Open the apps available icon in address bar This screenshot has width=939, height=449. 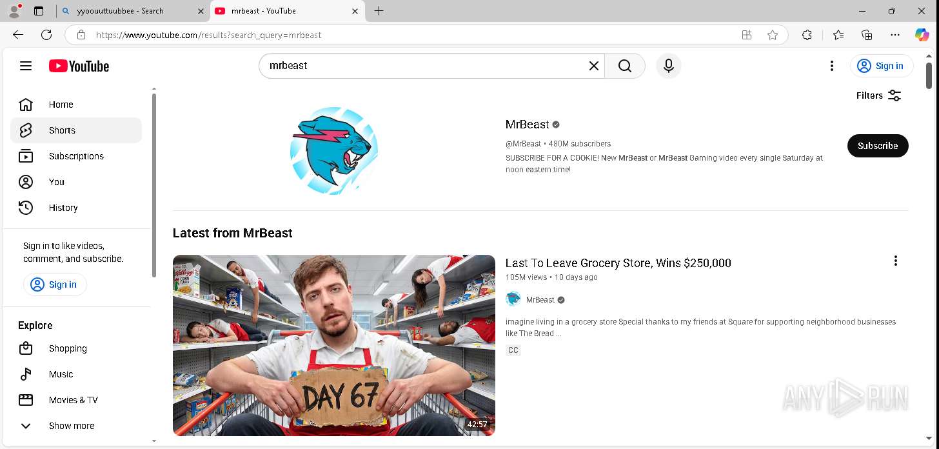747,35
